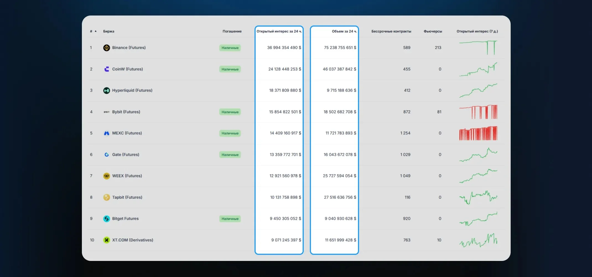Open the Binance (Futures) exchange link
592x277 pixels.
(x=129, y=48)
